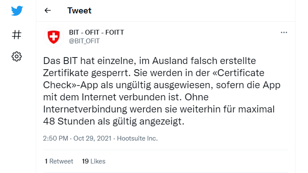Open the BIT Swiss cross avatar

[x=54, y=37]
